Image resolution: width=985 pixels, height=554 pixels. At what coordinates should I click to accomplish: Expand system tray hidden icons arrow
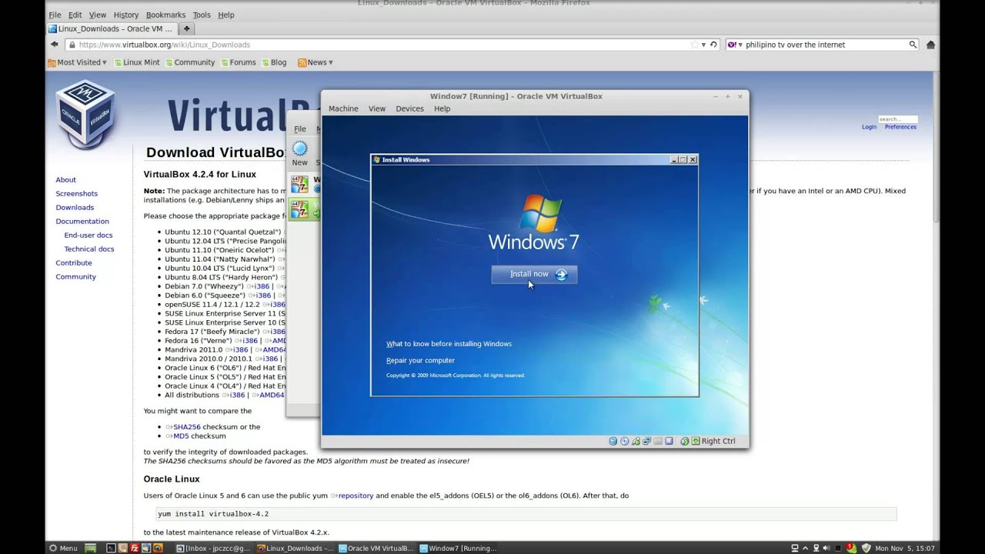[x=805, y=548]
